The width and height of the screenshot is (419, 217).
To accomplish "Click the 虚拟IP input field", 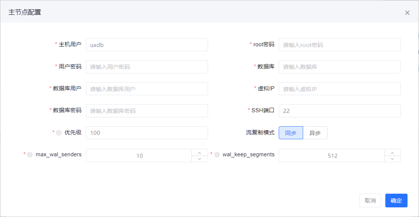I will pos(339,89).
